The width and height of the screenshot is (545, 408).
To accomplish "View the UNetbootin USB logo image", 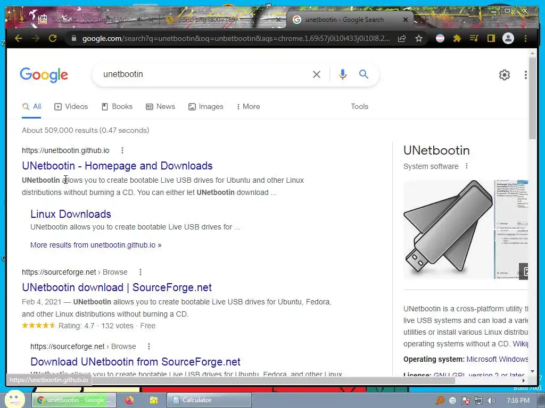I will coord(448,229).
